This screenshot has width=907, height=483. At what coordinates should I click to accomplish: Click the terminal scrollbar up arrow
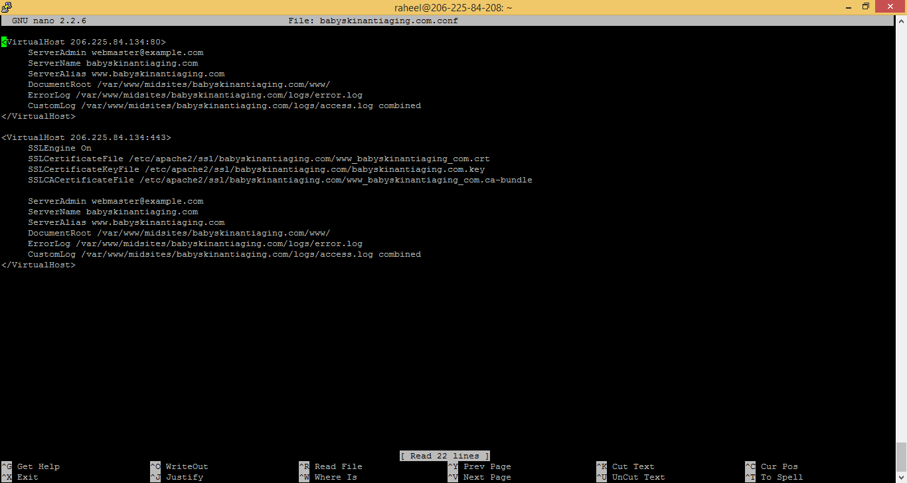click(900, 21)
